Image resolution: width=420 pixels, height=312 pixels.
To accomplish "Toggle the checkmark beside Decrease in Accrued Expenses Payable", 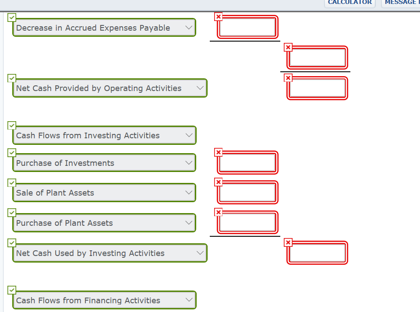I will (x=12, y=17).
